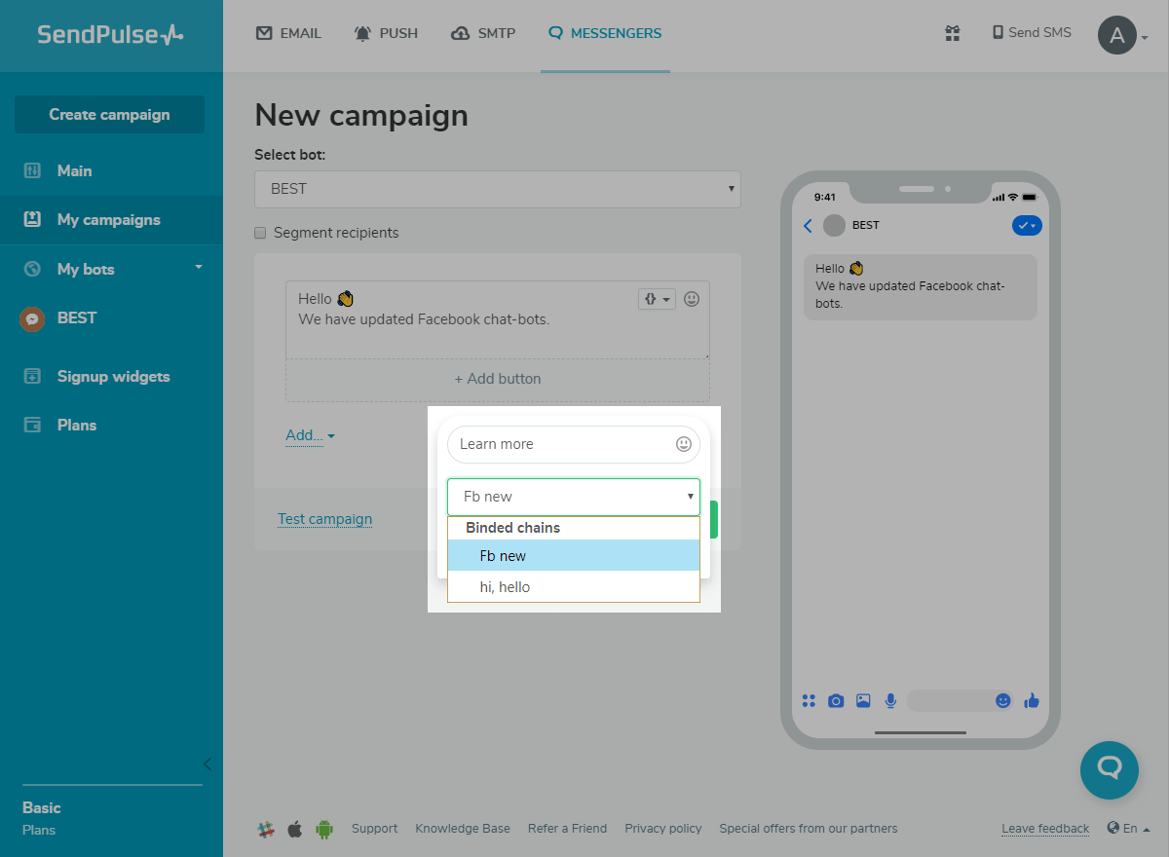Open My campaigns in sidebar
Screen dimensions: 1169x857
(111, 220)
